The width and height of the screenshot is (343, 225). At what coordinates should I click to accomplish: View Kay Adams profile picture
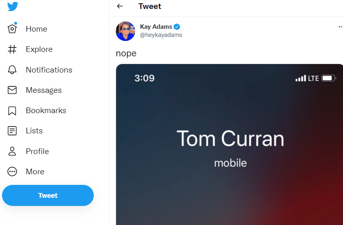coord(125,31)
